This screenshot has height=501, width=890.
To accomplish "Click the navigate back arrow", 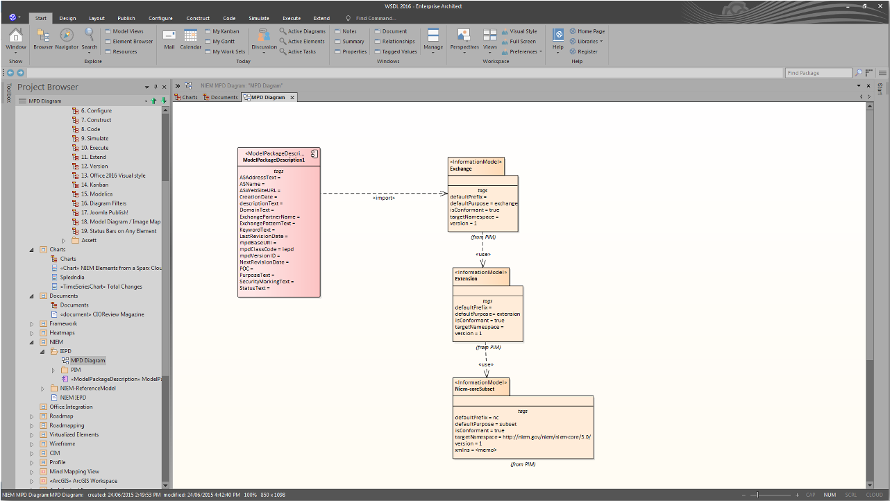I will pyautogui.click(x=10, y=73).
